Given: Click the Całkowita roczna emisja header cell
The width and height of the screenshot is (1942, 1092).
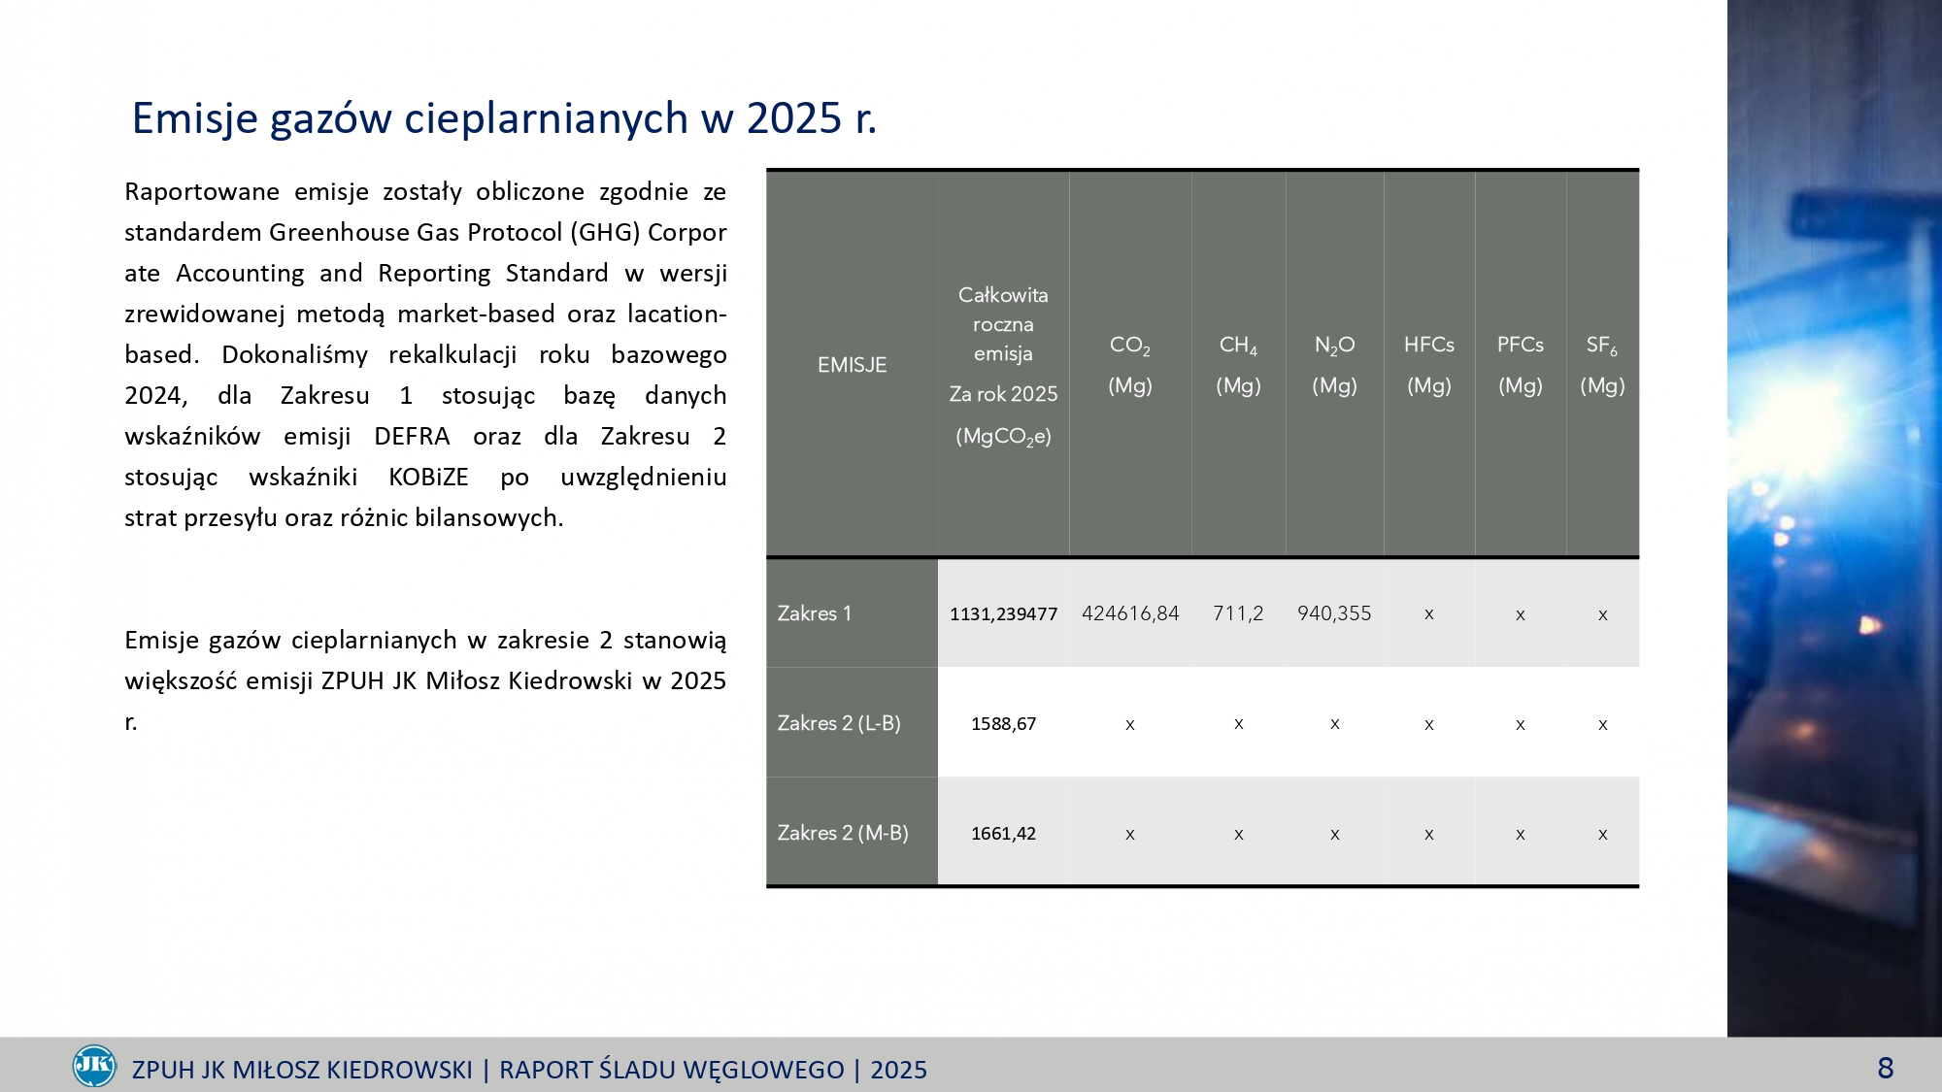Looking at the screenshot, I should coord(1003,365).
